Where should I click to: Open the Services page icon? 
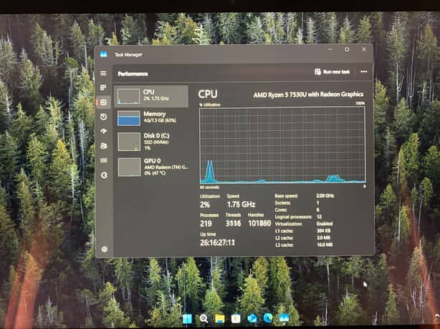(x=104, y=175)
